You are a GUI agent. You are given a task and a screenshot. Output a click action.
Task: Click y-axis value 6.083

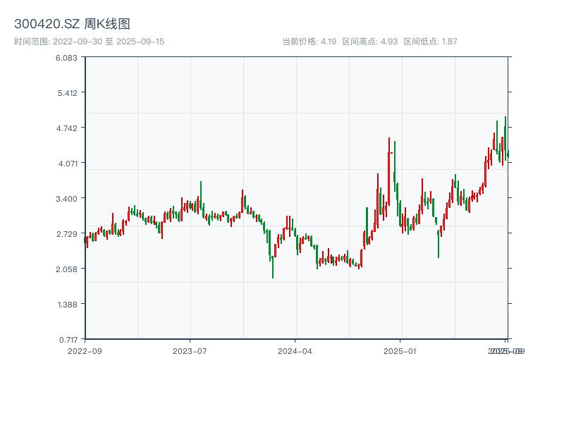click(66, 58)
